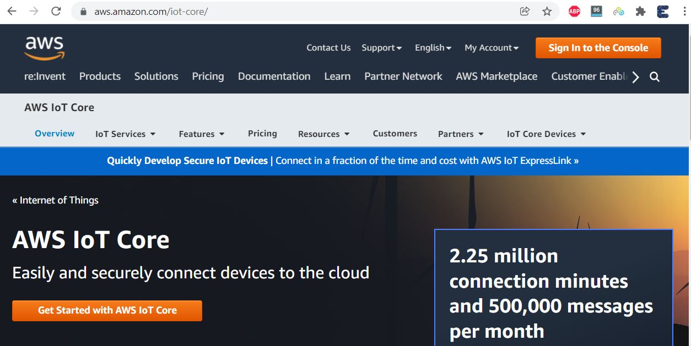Click the share page icon in address bar

coord(525,11)
